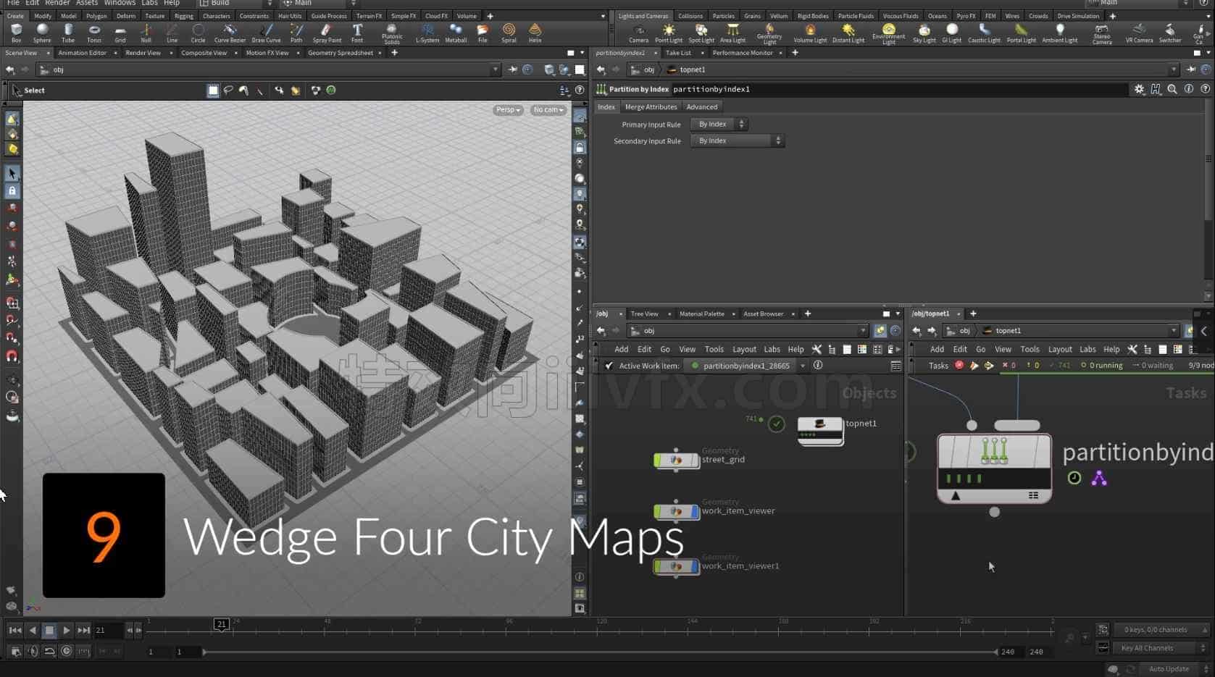The image size is (1215, 677).
Task: Click the frame 21 marker on timeline
Action: tap(221, 624)
